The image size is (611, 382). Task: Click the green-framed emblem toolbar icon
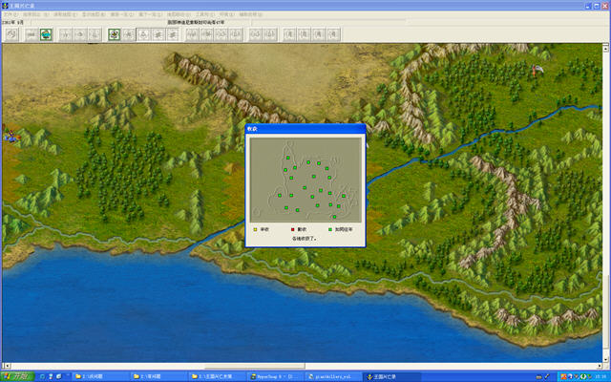(115, 34)
